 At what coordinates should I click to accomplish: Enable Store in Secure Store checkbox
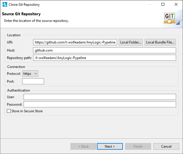pyautogui.click(x=9, y=111)
